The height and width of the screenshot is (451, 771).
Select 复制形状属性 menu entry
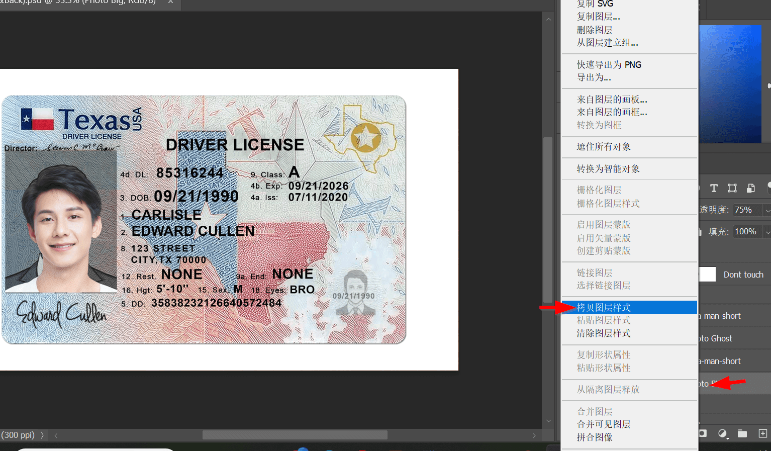pyautogui.click(x=603, y=355)
